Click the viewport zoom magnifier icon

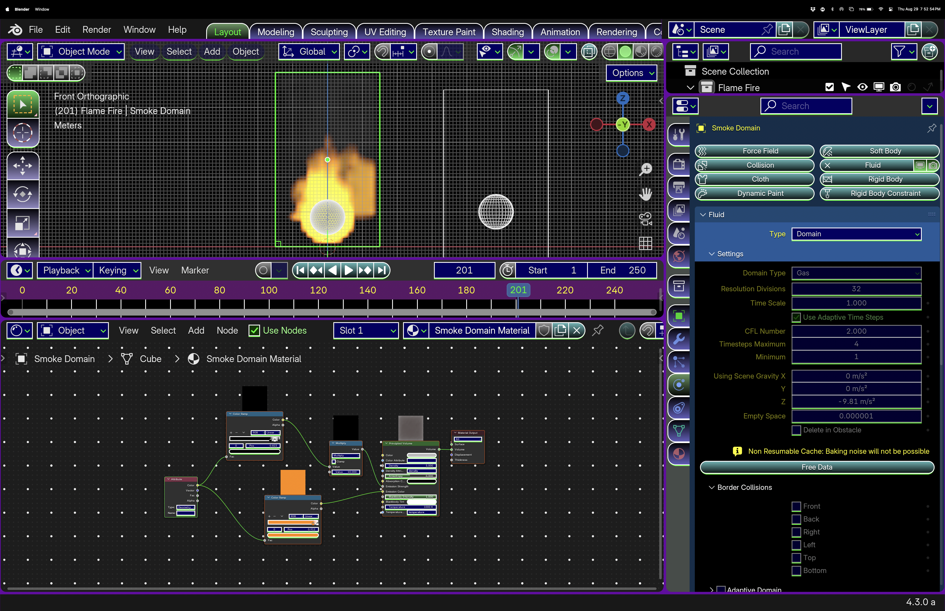(645, 169)
